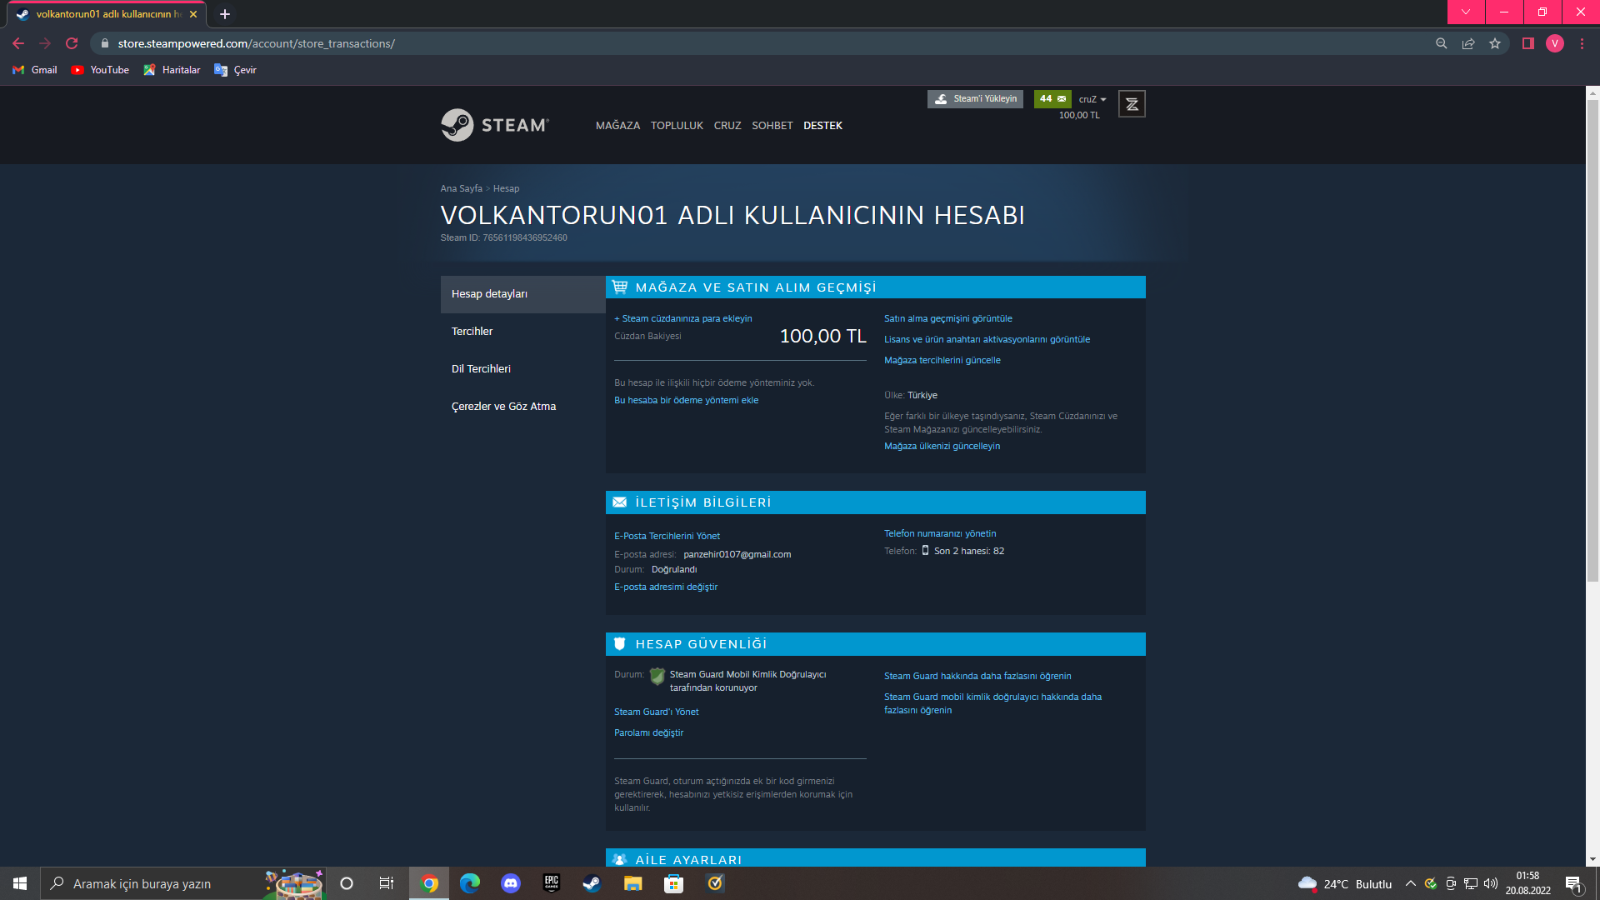Open the MAĞAZA menu

coord(617,126)
